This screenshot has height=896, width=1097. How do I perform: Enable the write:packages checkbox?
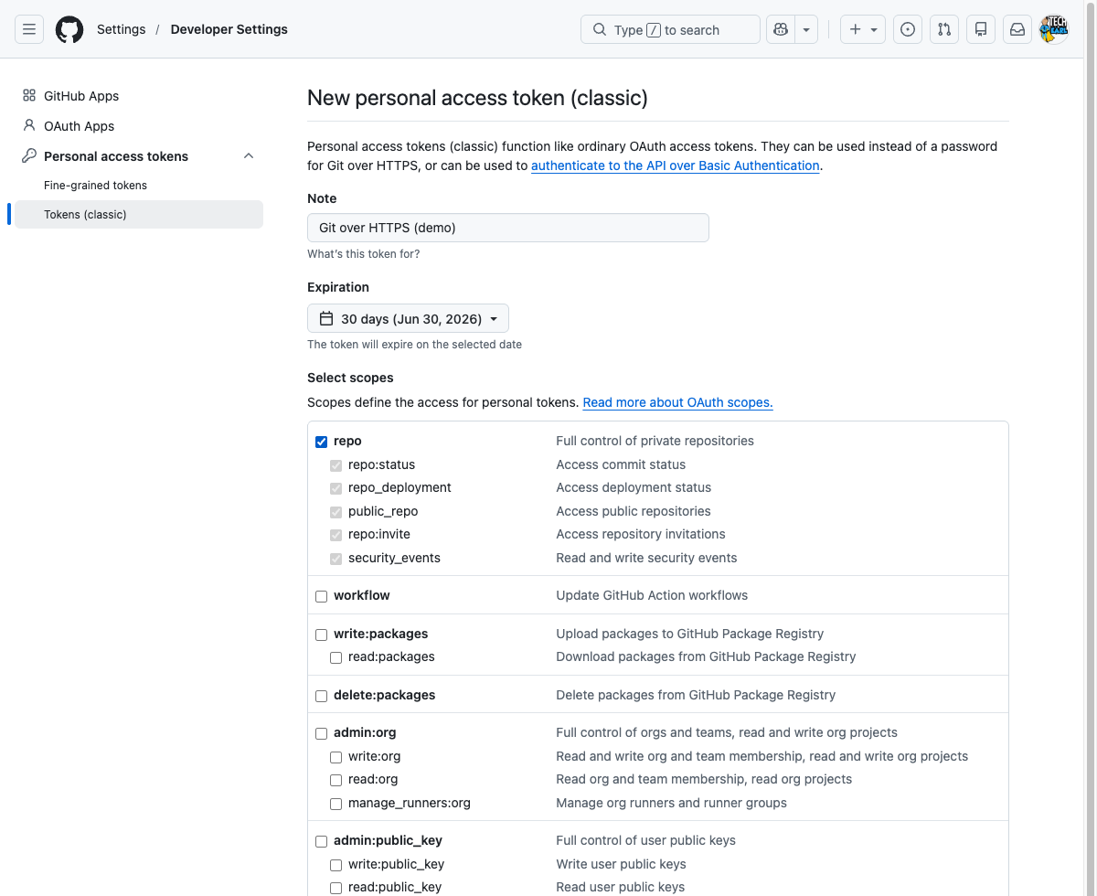coord(321,635)
